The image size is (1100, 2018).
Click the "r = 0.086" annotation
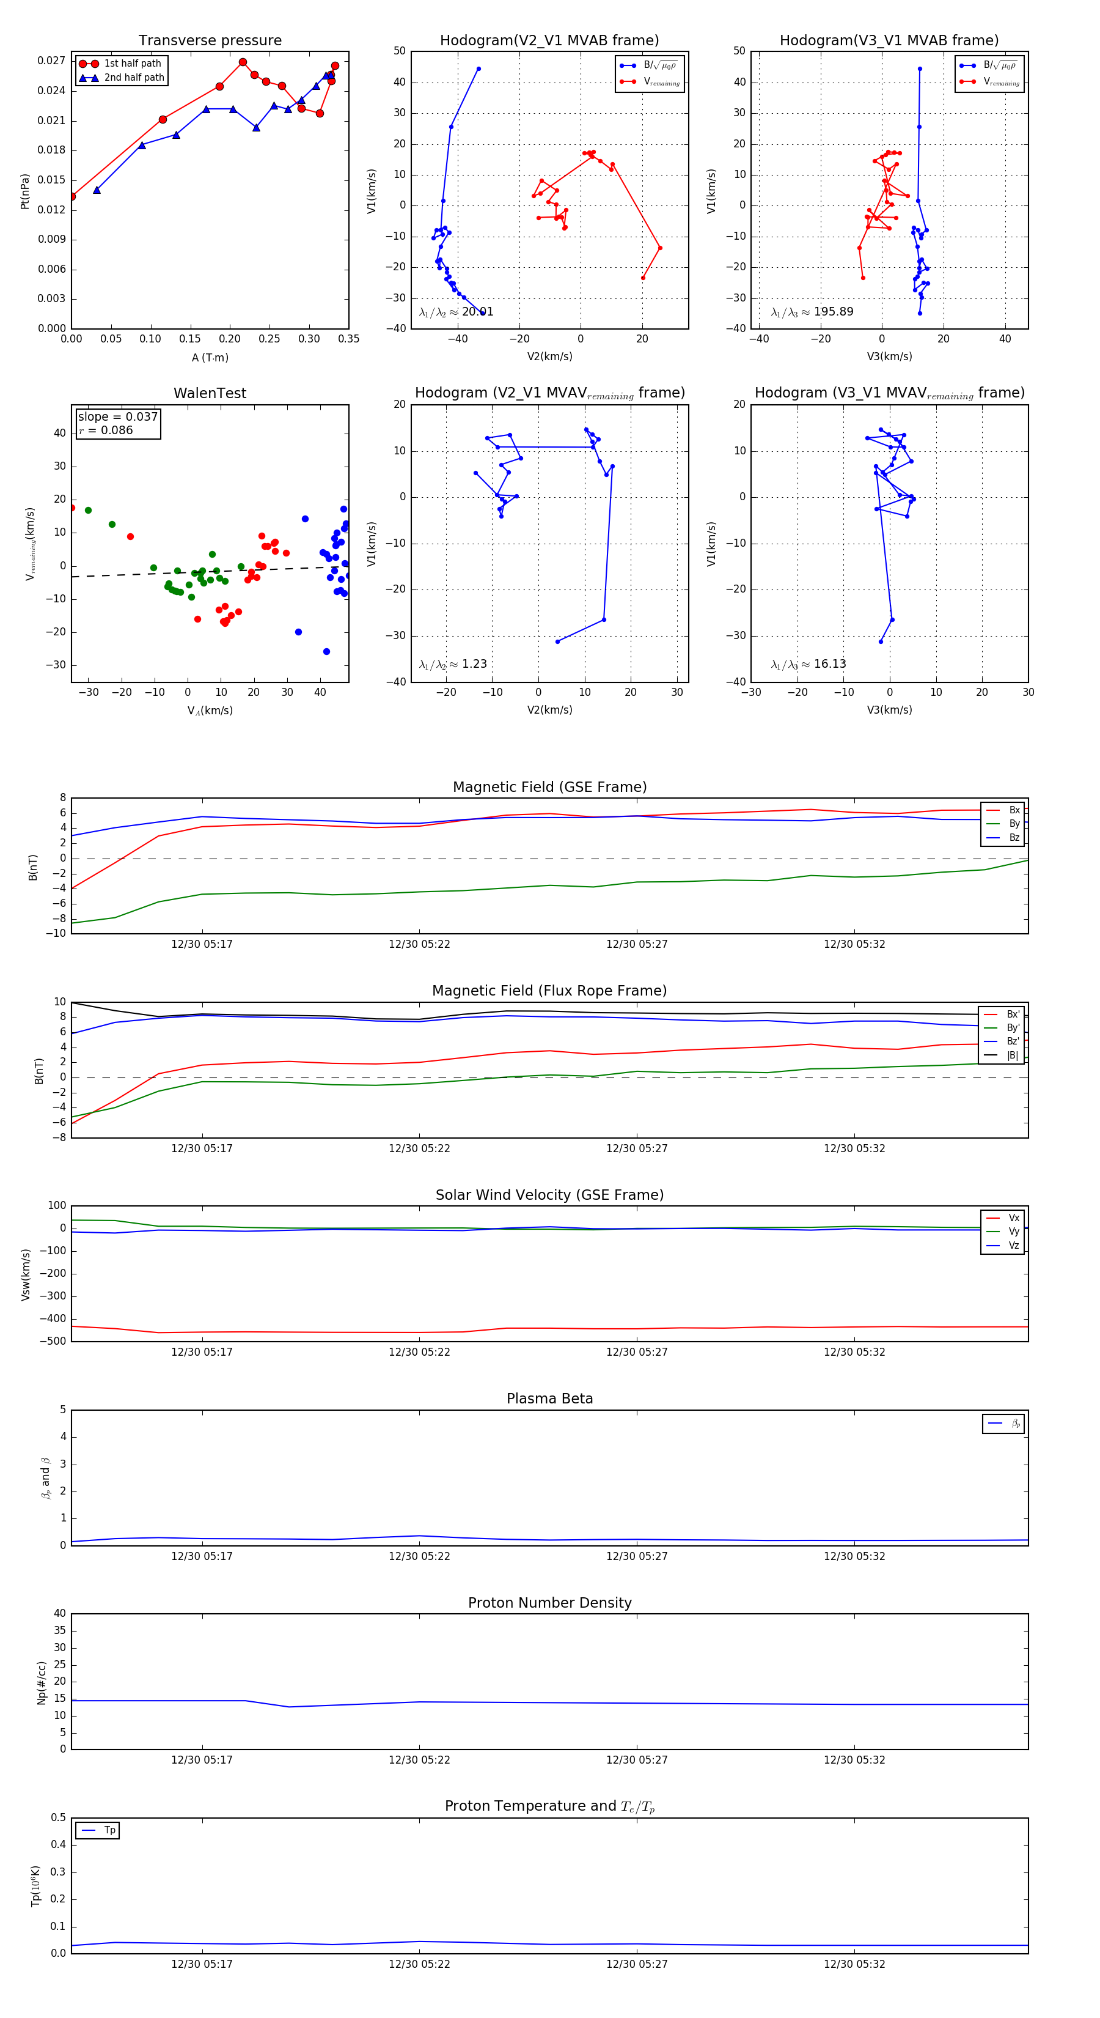[x=106, y=430]
